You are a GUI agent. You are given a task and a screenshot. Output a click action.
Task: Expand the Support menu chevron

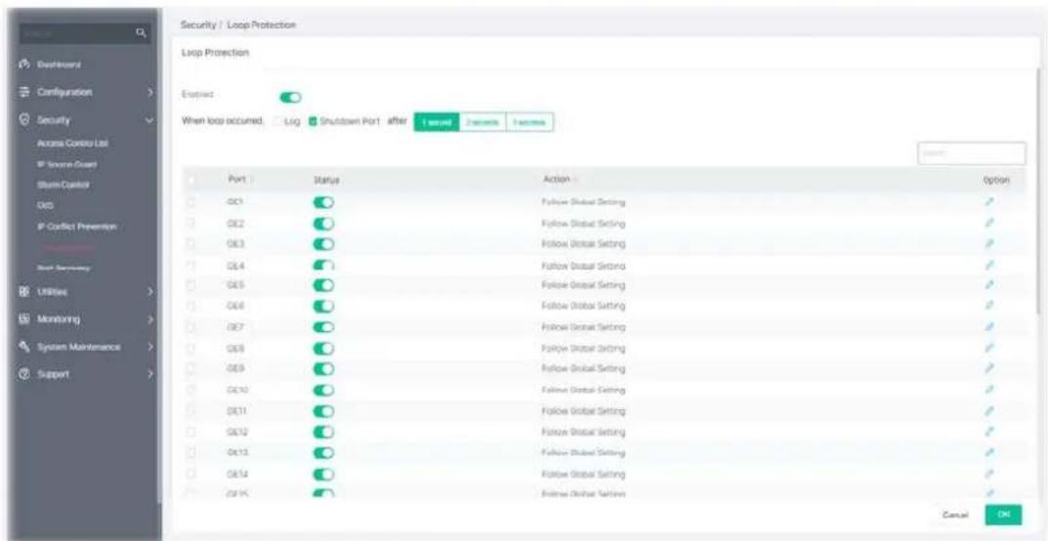150,374
